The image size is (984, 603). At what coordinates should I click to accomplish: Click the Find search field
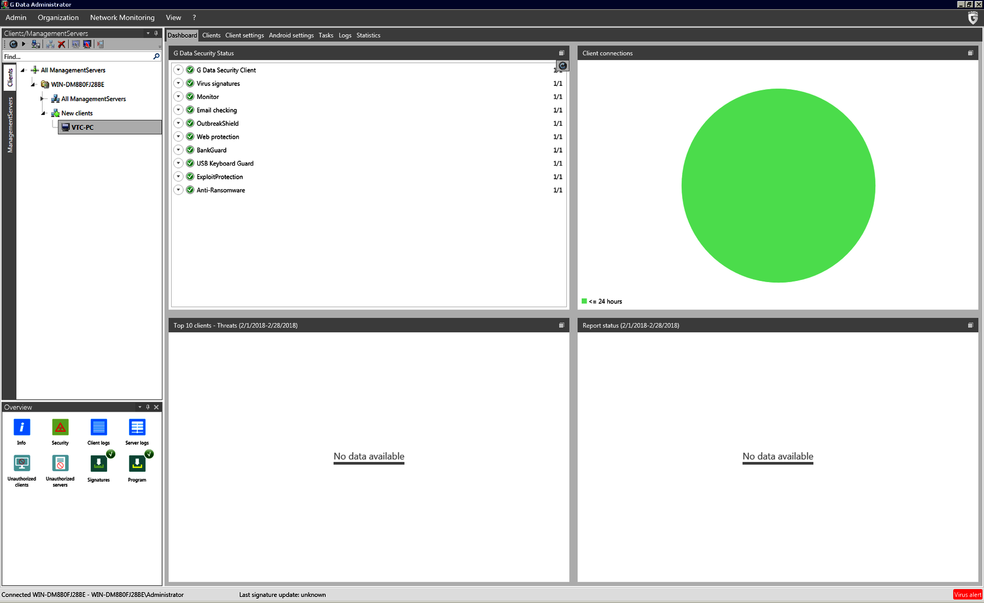[77, 57]
